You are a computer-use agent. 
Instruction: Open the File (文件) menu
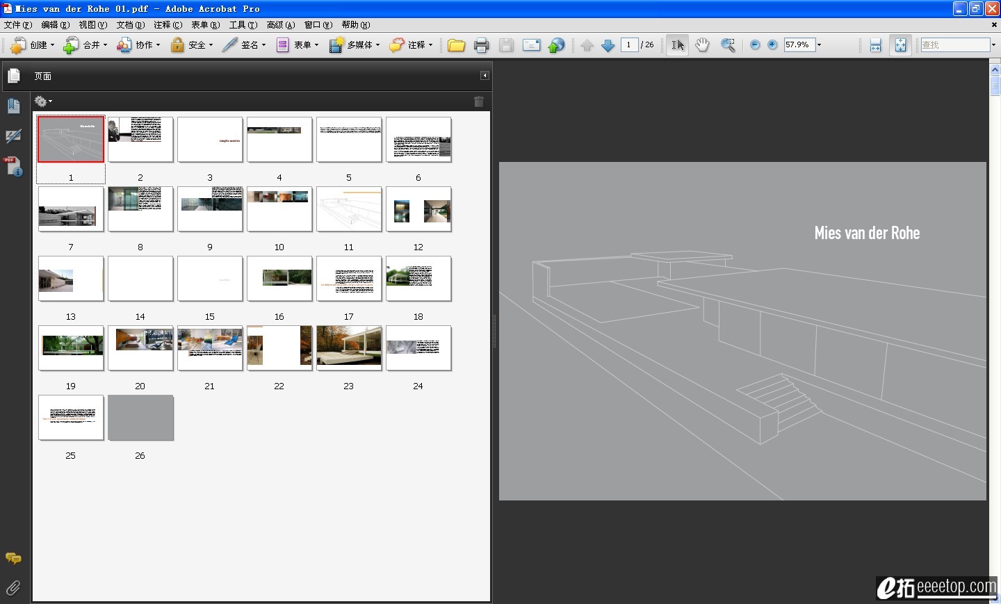pyautogui.click(x=18, y=25)
